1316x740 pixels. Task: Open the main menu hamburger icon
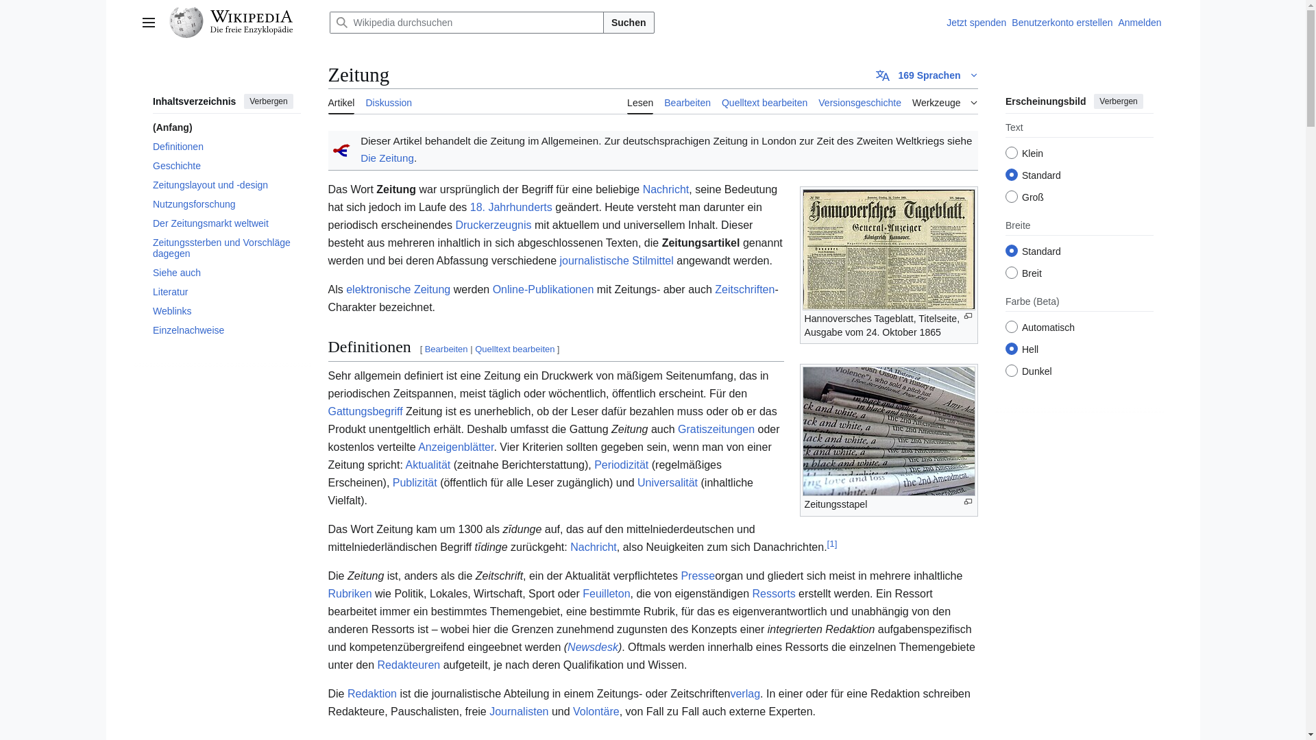149,23
